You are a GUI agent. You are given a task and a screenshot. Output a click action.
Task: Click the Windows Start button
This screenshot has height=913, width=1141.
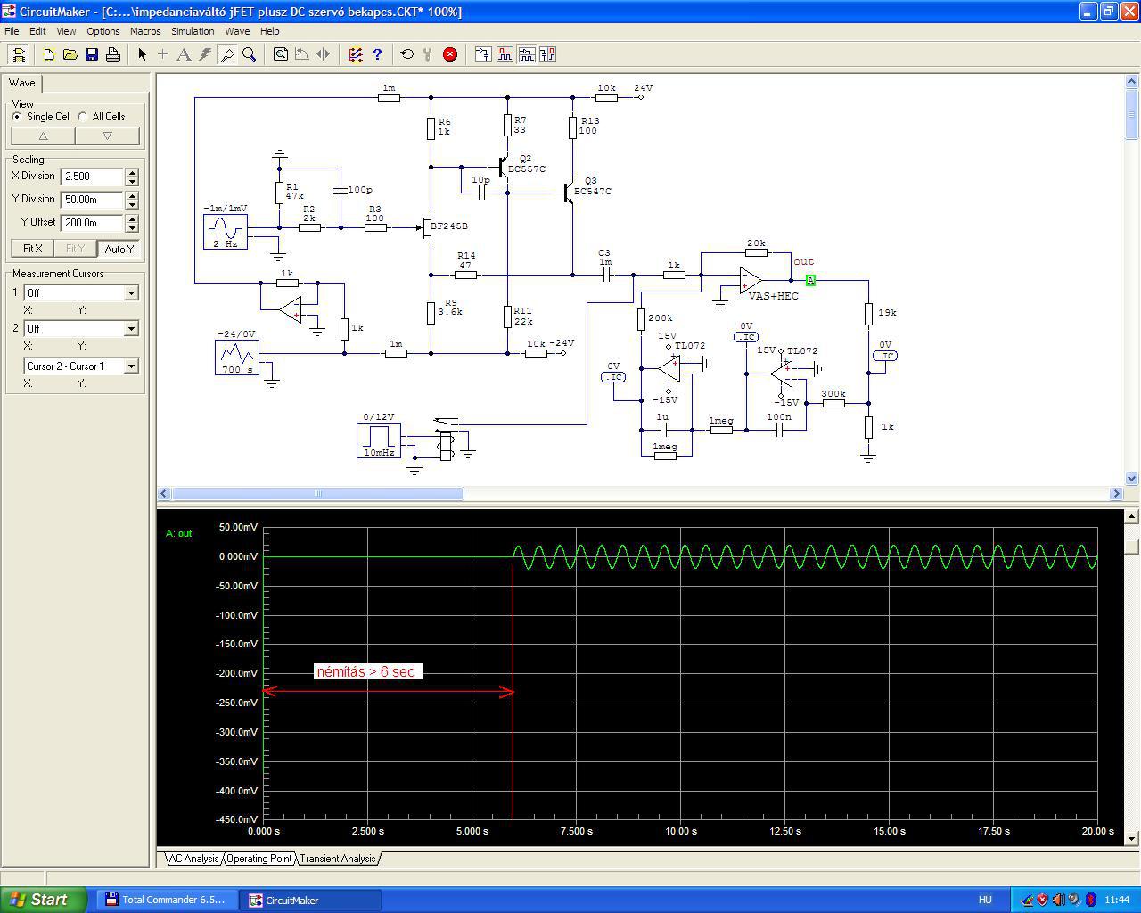point(44,900)
